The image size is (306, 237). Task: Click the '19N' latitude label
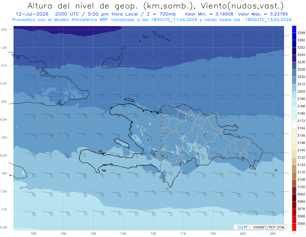click(x=4, y=138)
